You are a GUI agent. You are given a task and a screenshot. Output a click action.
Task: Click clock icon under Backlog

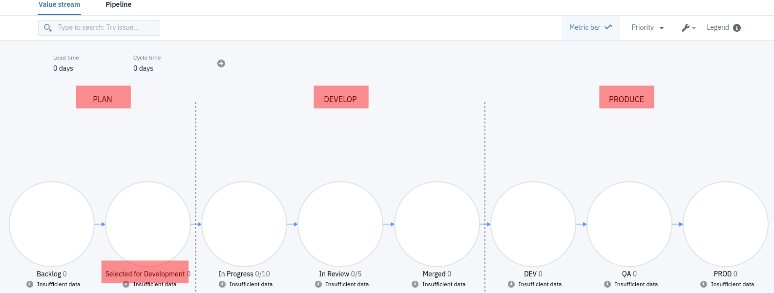coord(30,284)
